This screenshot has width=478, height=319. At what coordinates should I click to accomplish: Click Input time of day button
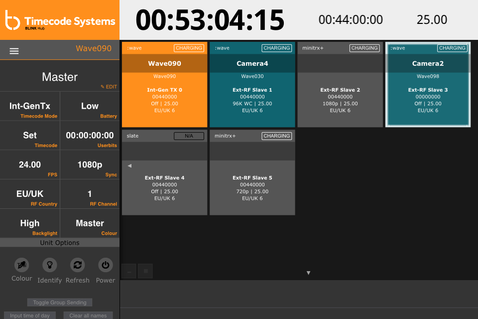click(x=30, y=316)
